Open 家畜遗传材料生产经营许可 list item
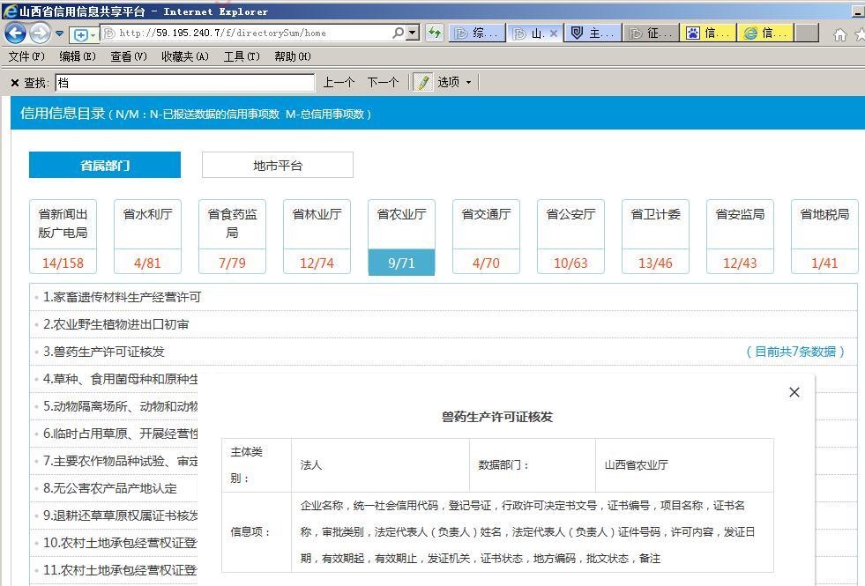This screenshot has height=586, width=865. (127, 297)
